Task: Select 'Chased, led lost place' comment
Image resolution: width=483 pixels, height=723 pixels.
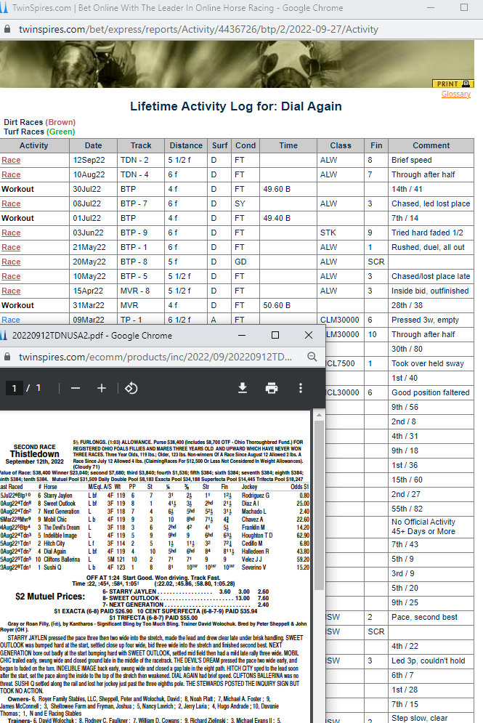Action: tap(431, 203)
